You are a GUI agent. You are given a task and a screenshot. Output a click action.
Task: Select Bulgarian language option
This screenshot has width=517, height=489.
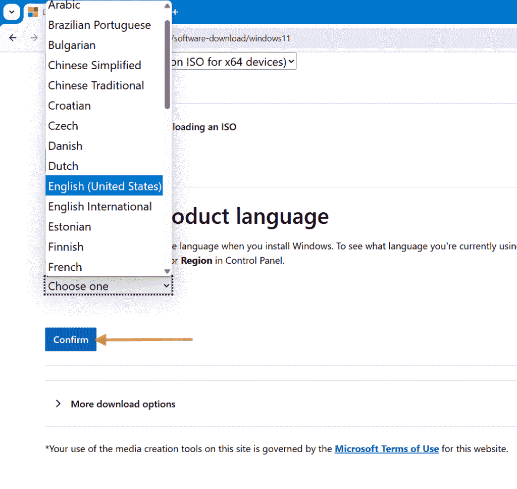tap(104, 45)
